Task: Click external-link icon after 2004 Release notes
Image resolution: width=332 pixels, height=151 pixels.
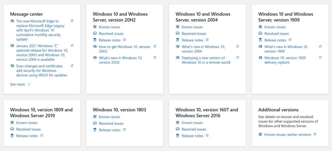Action: pyautogui.click(x=207, y=40)
